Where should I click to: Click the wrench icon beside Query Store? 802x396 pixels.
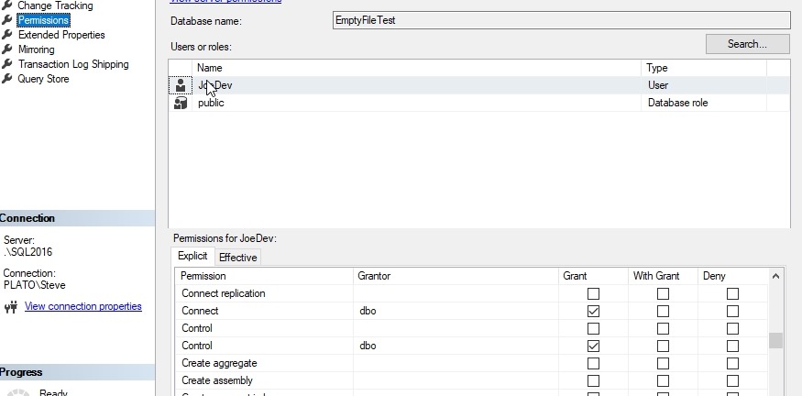[x=7, y=79]
